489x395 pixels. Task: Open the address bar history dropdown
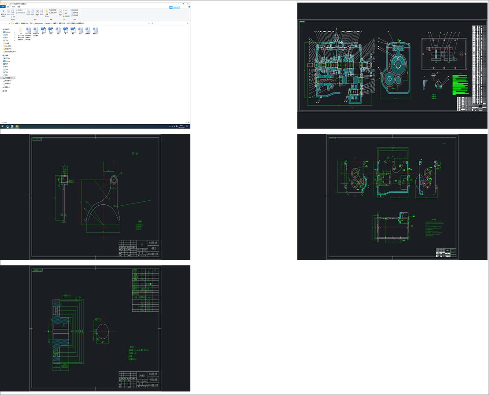[149, 23]
